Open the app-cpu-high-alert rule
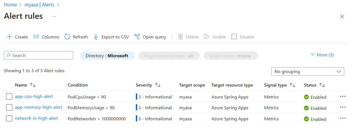The height and width of the screenshot is (133, 352). coord(34,96)
